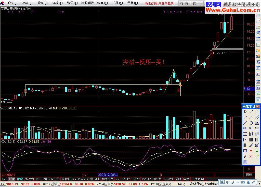
Task: Switch chart to 1分钟 period
Action: coord(126,179)
